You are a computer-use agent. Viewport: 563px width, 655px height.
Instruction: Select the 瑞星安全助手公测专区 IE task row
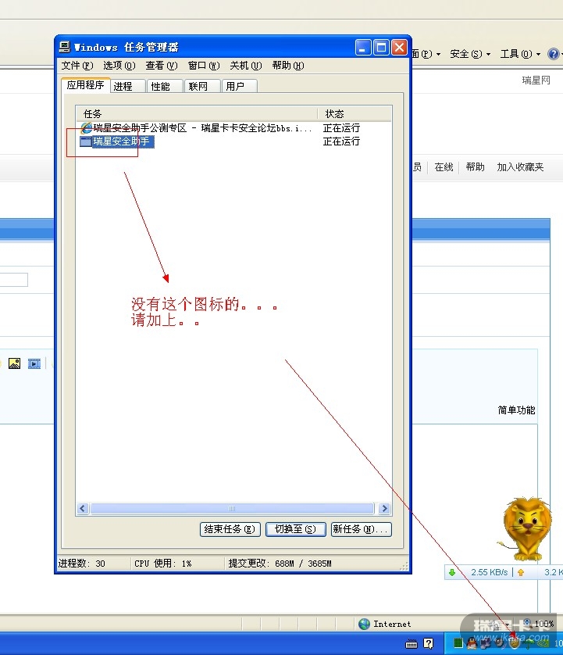[x=233, y=128]
